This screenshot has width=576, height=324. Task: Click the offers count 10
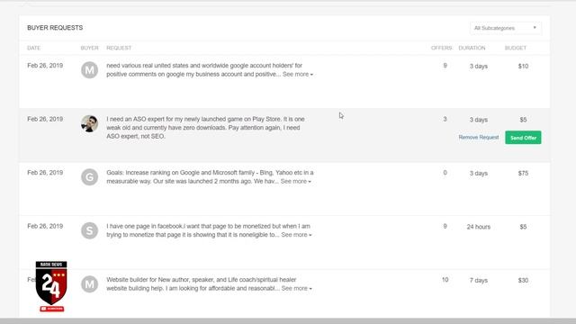445,280
